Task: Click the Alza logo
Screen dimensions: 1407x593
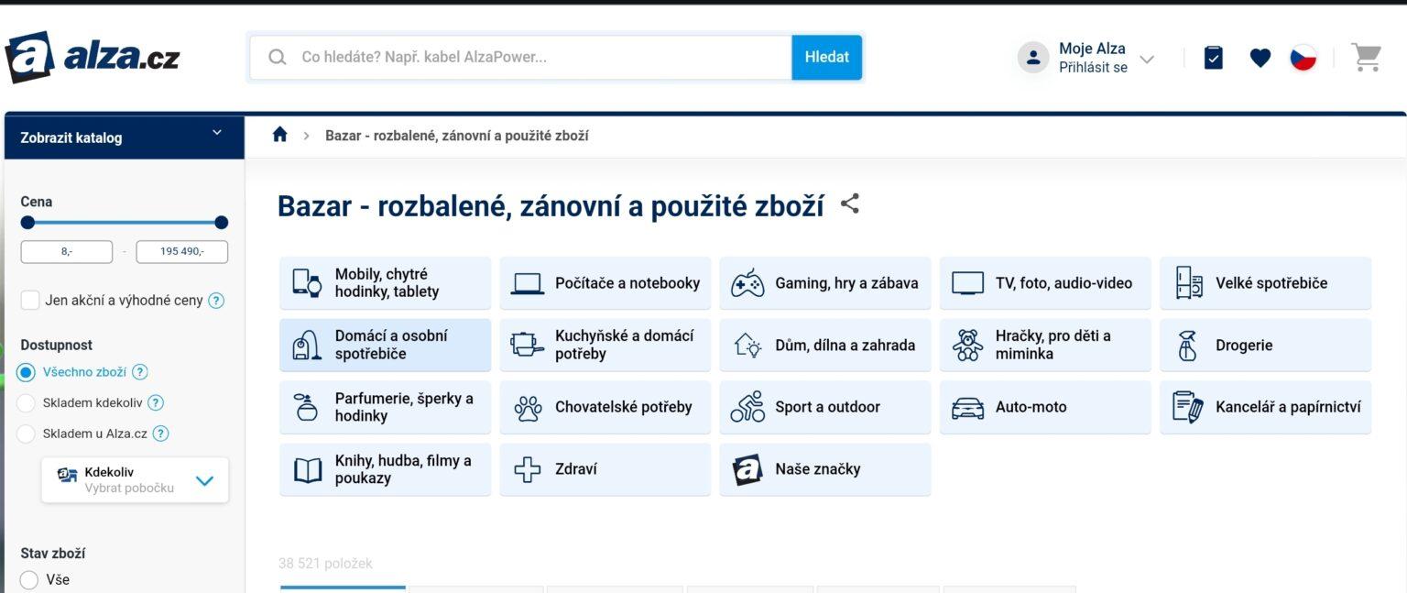Action: coord(92,57)
